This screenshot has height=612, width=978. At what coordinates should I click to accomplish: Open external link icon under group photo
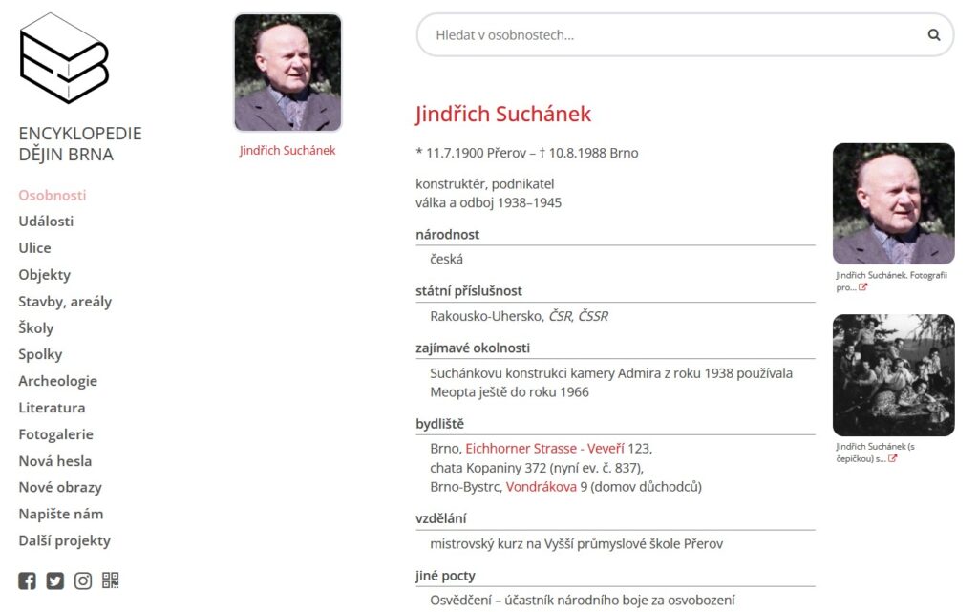pyautogui.click(x=893, y=458)
